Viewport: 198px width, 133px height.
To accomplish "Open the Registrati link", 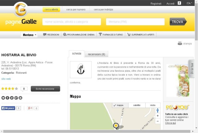I will [x=156, y=3].
